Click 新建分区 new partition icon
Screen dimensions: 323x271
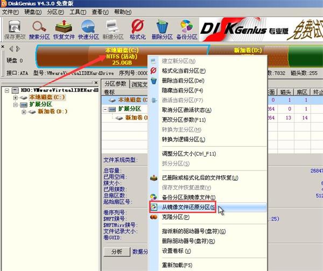tap(113, 30)
